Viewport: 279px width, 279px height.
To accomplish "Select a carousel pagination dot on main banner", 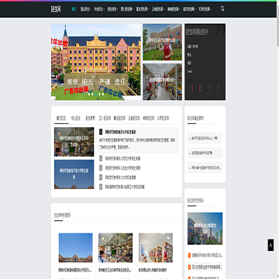I will [96, 94].
